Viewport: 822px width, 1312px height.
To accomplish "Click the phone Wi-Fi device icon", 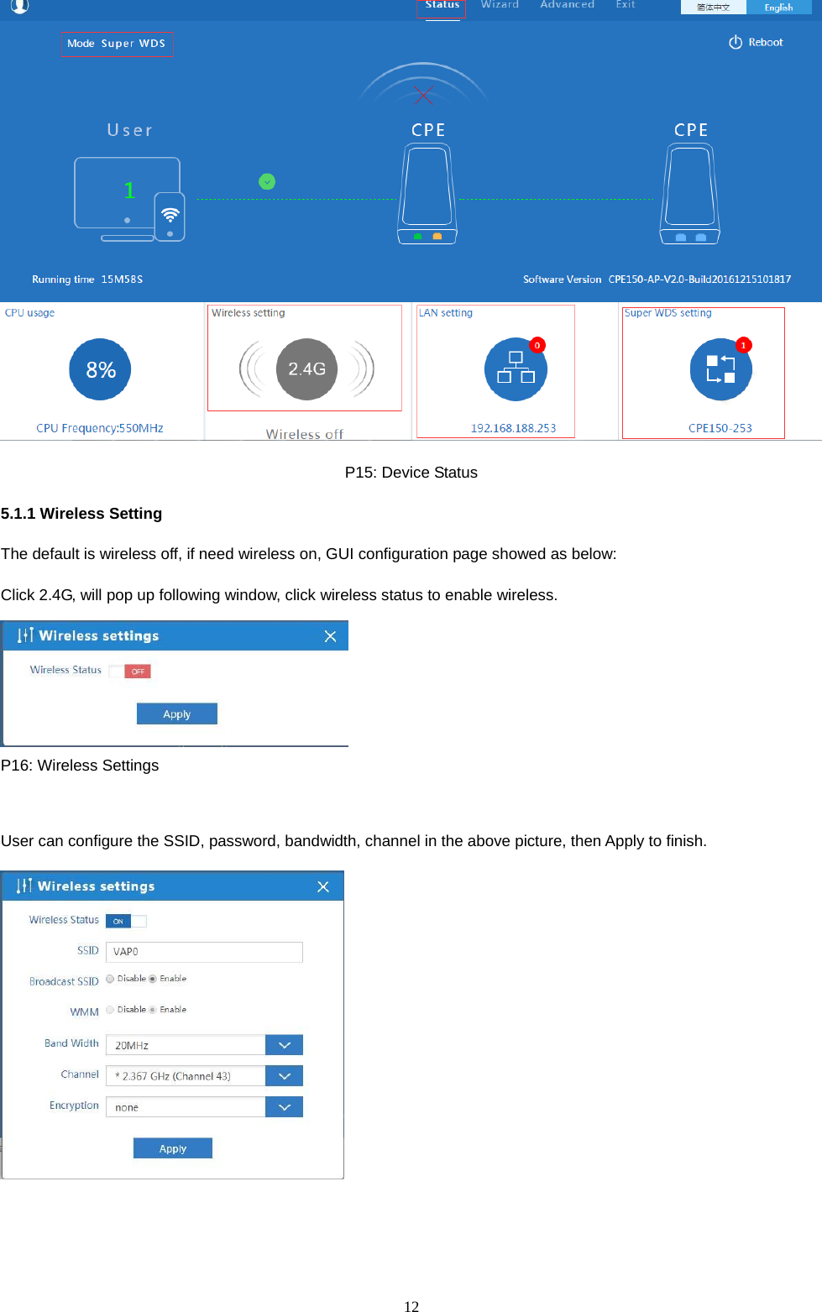I will (170, 217).
